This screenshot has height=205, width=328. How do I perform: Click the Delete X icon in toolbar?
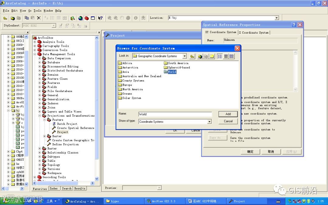39,18
